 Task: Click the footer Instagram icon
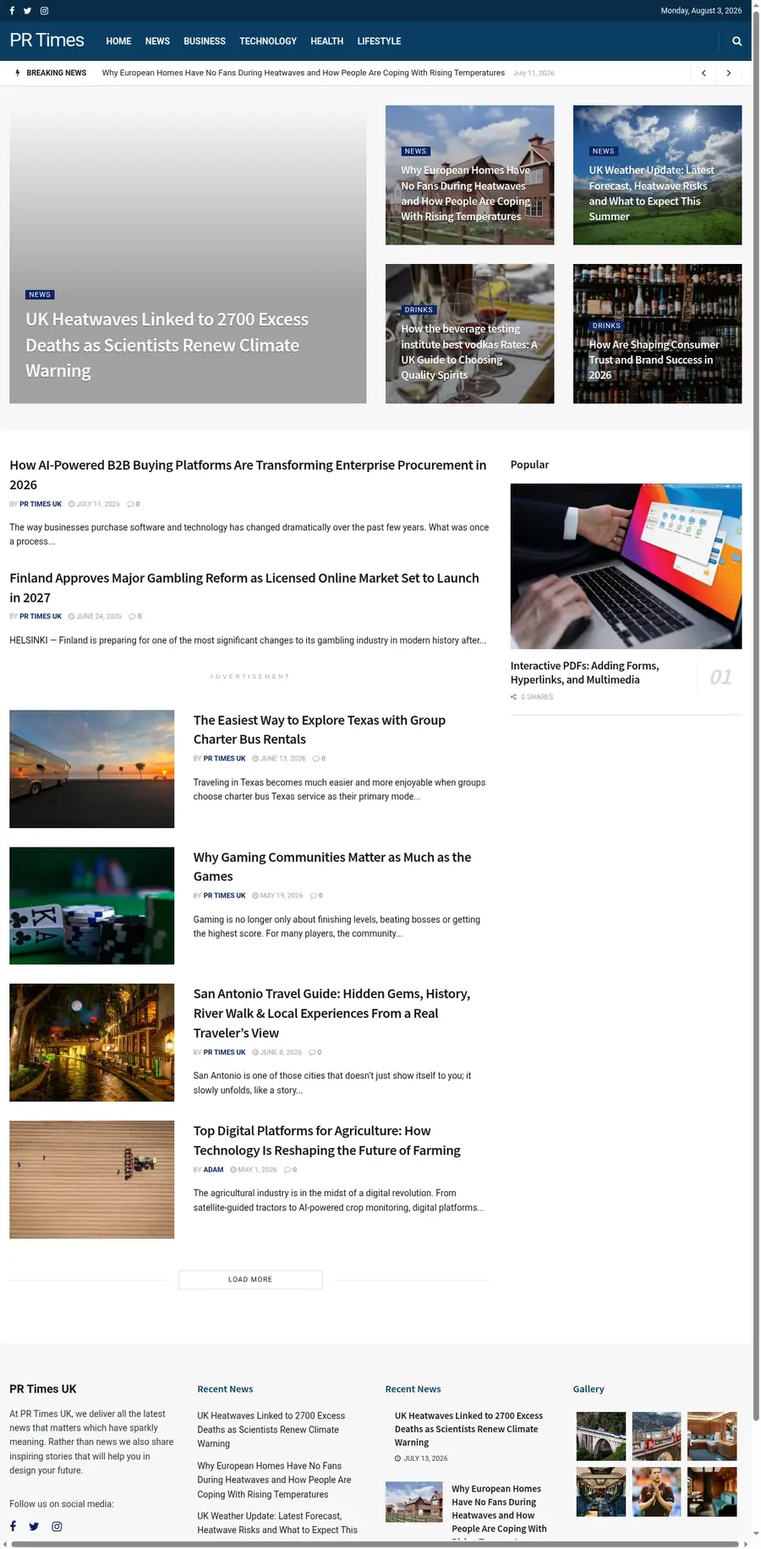coord(57,1526)
